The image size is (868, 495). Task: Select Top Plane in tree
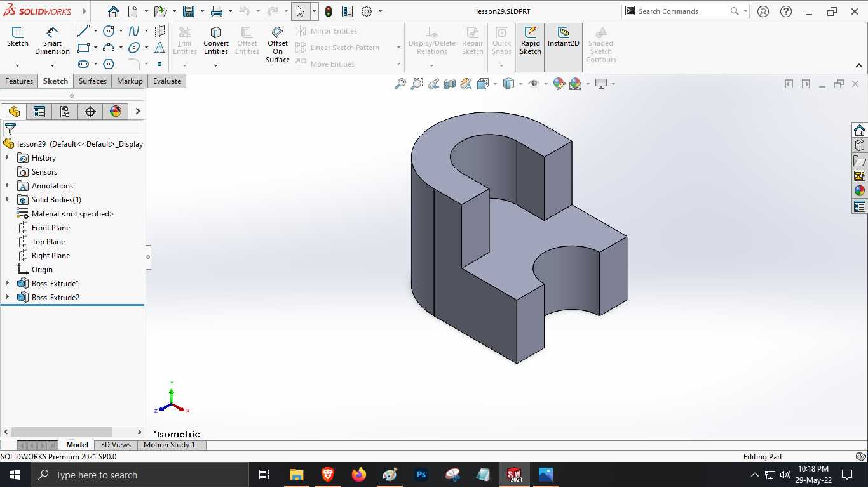[x=48, y=242]
